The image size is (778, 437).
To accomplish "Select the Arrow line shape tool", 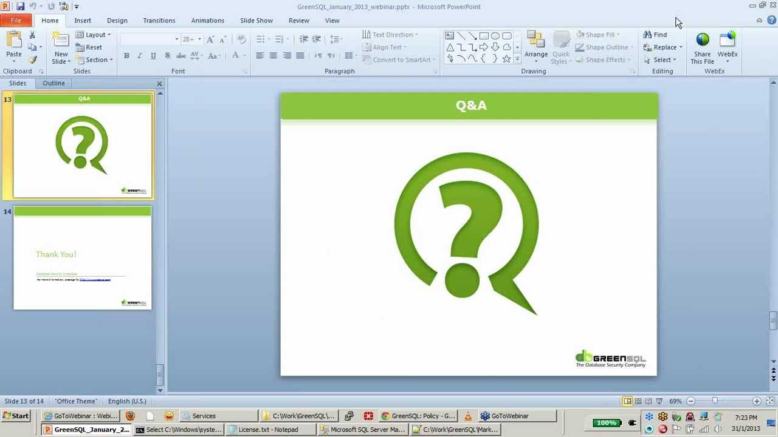I will pos(472,36).
